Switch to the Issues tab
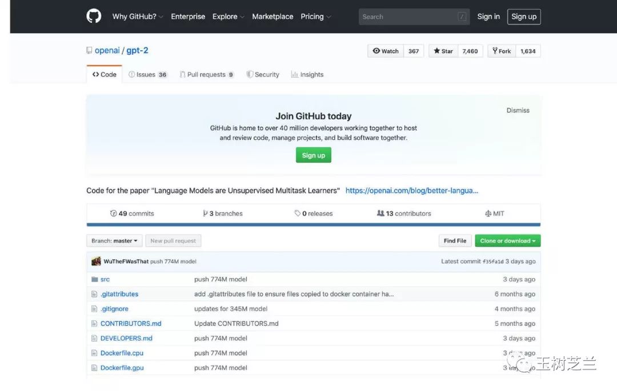617x391 pixels. click(x=147, y=74)
